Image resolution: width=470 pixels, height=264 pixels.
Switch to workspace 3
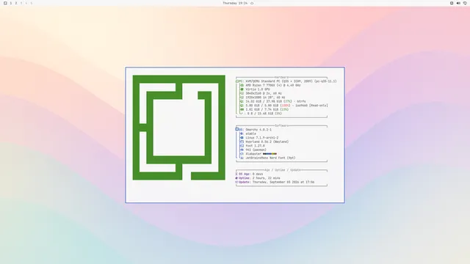21,3
